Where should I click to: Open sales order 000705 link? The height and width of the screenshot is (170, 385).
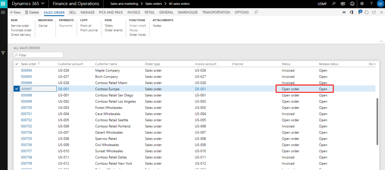pos(27,139)
